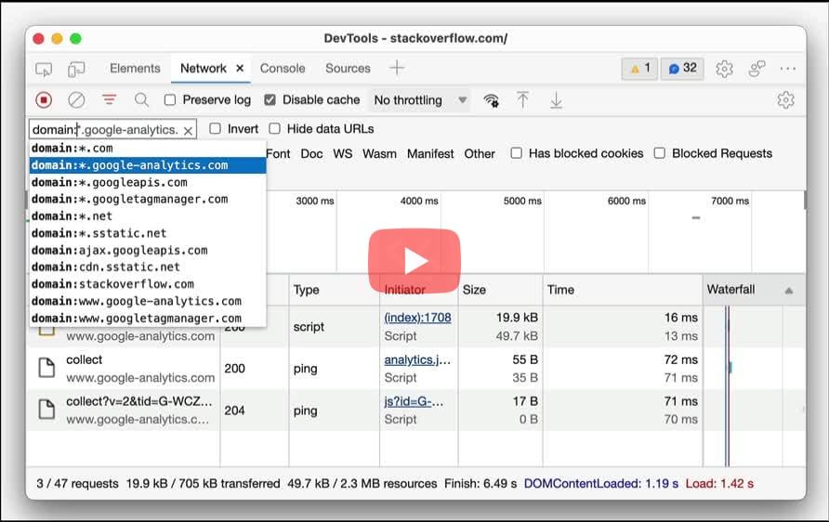The height and width of the screenshot is (522, 829).
Task: Switch to the Console tab
Action: pyautogui.click(x=283, y=68)
